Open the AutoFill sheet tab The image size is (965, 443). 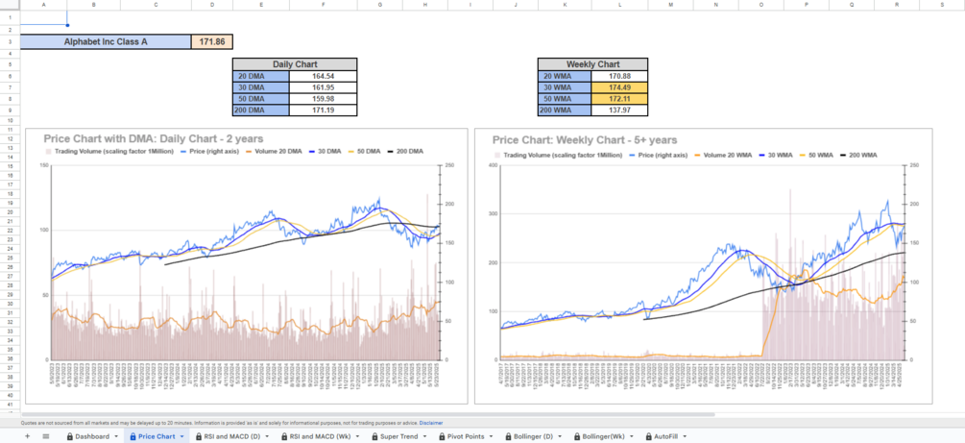tap(665, 436)
